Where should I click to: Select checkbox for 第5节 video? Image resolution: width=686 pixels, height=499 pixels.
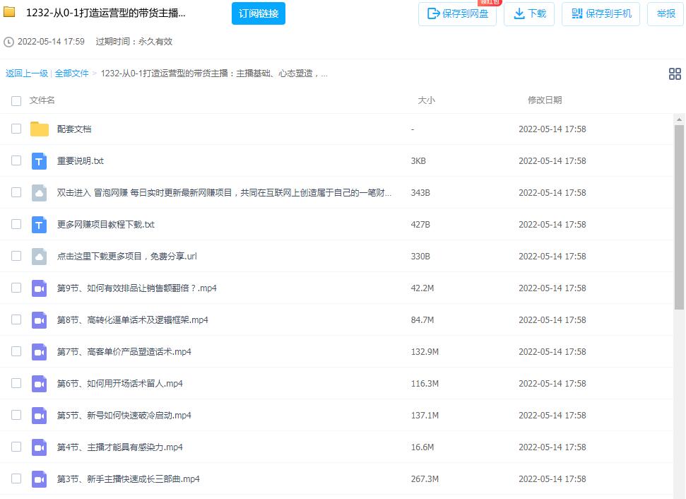[x=16, y=415]
